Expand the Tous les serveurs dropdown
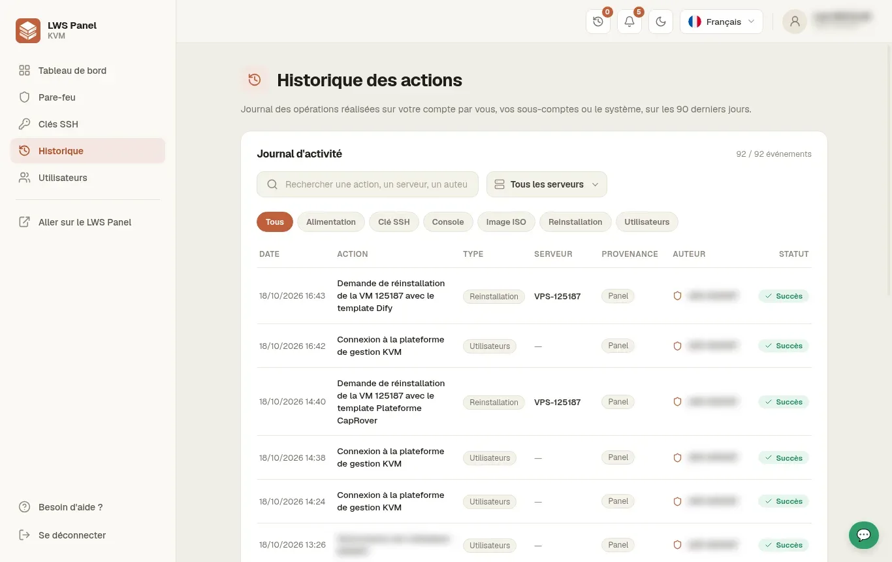892x562 pixels. pos(547,184)
